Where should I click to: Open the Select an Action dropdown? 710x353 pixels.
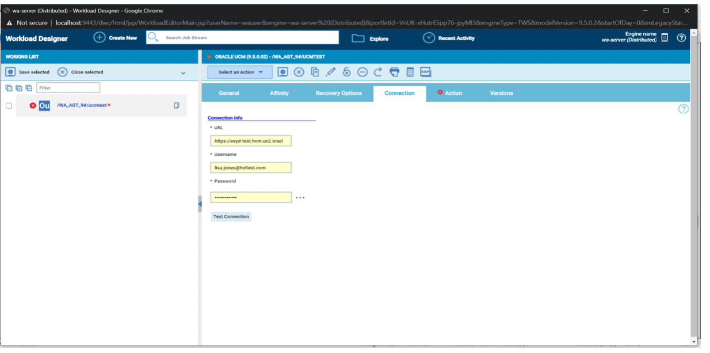(238, 72)
